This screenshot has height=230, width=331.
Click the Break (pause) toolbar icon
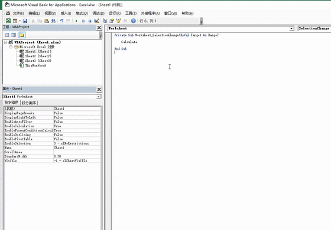click(x=83, y=21)
